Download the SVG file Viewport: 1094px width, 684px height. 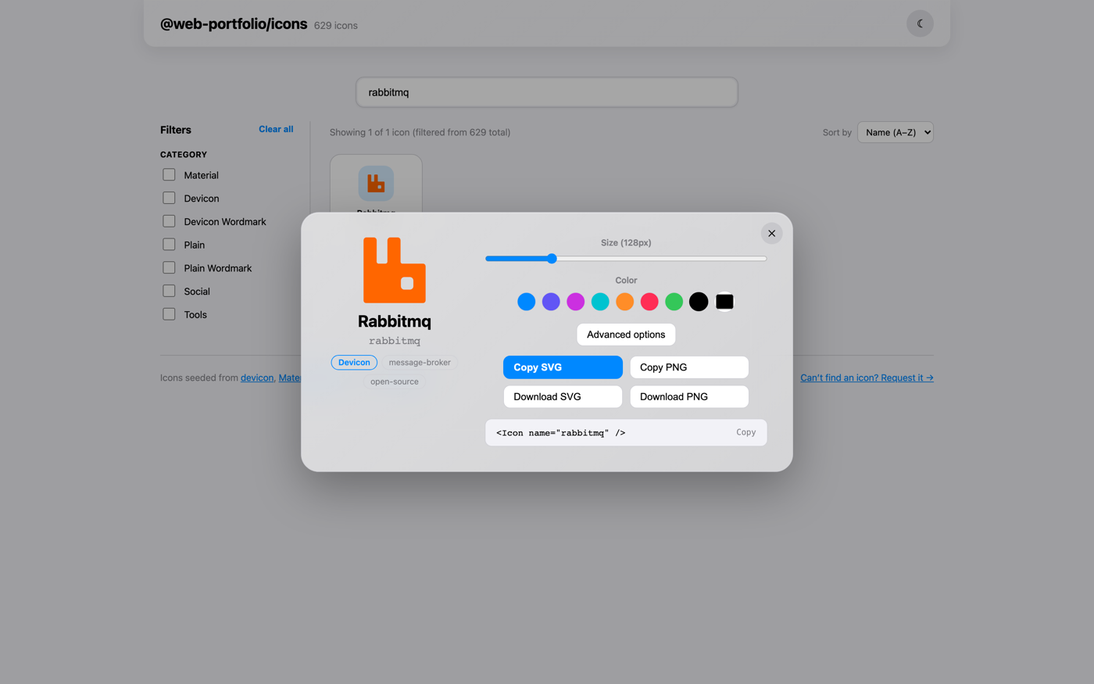point(563,396)
